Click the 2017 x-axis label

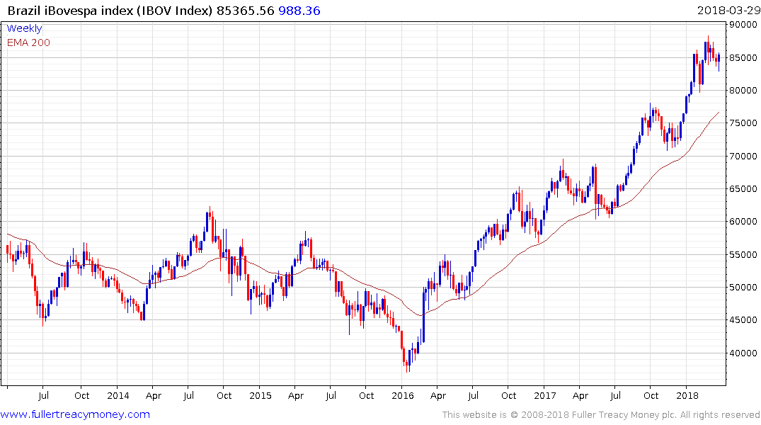(544, 396)
